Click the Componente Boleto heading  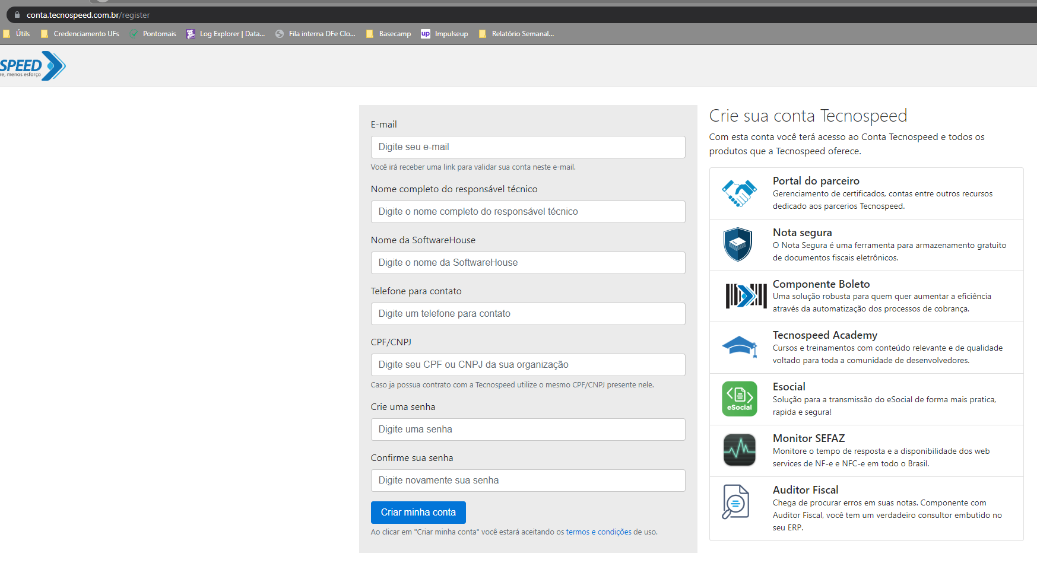tap(821, 284)
